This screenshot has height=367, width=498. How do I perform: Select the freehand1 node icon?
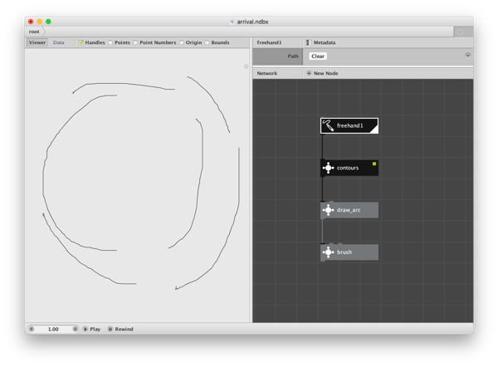point(328,125)
